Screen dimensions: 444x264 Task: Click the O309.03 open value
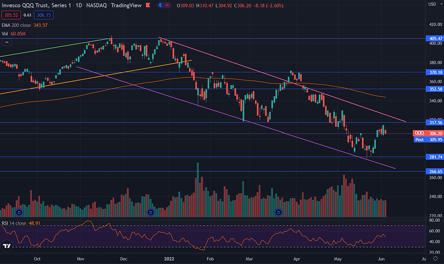click(x=185, y=6)
